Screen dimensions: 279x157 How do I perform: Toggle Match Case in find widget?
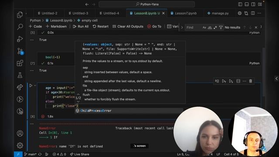point(204,27)
